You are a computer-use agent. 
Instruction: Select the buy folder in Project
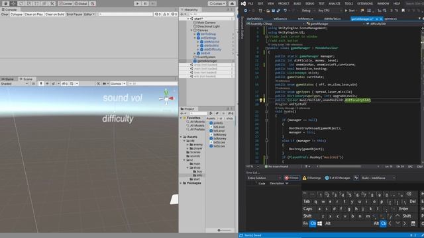pos(199,171)
